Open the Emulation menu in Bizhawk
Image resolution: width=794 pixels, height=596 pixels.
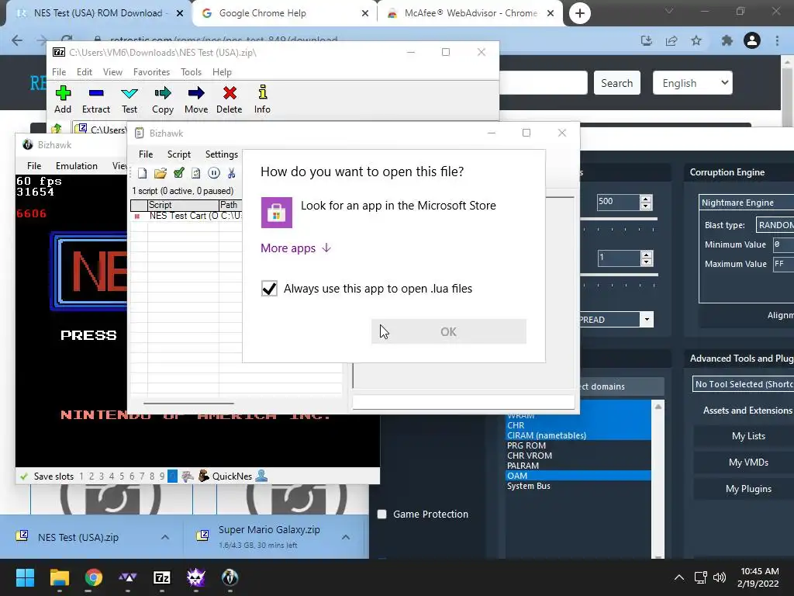click(x=77, y=166)
